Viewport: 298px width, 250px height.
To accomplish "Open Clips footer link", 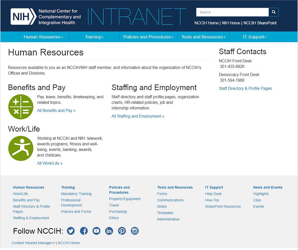I will (x=257, y=200).
